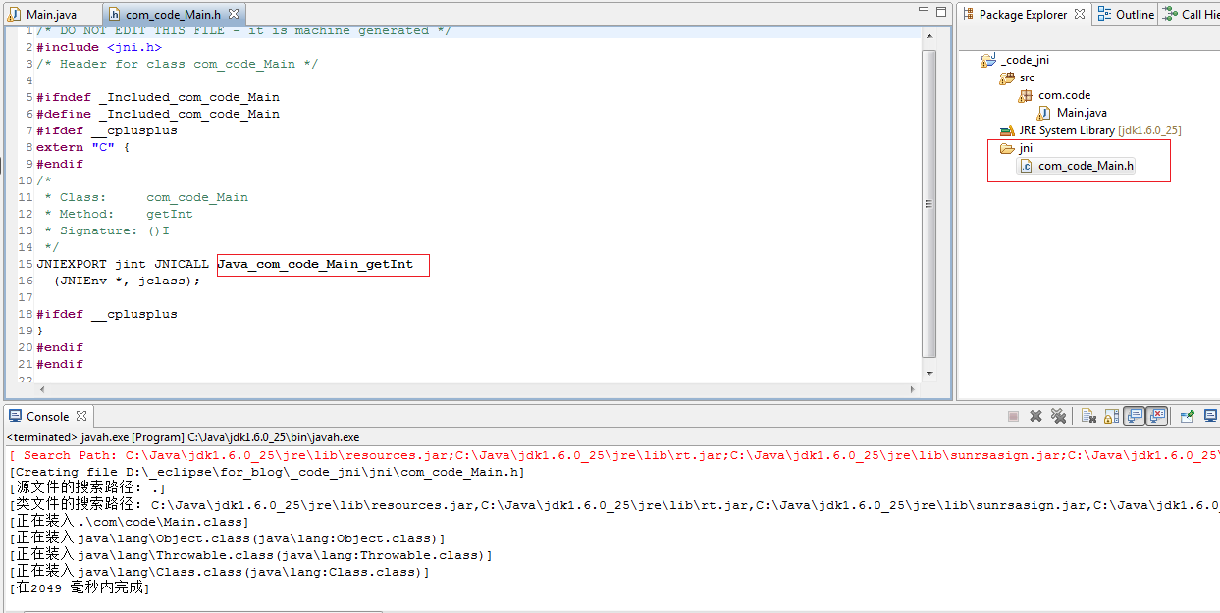The image size is (1220, 613).
Task: Click the 'Creating file' console output line
Action: pyautogui.click(x=266, y=472)
